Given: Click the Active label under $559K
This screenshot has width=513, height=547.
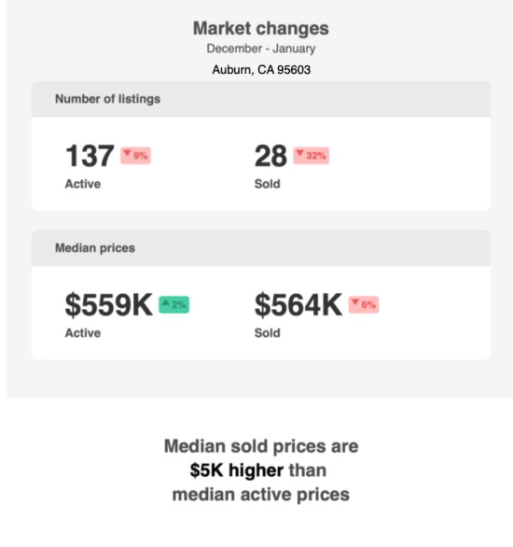Looking at the screenshot, I should 83,333.
